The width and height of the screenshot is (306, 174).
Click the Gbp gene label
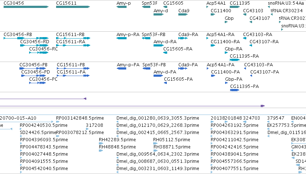229,18
